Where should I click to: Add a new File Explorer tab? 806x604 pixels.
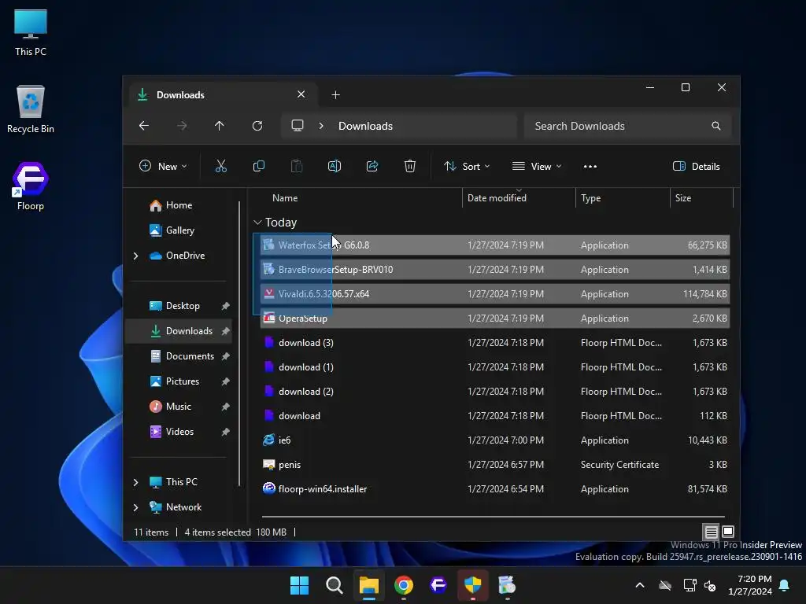click(x=335, y=94)
